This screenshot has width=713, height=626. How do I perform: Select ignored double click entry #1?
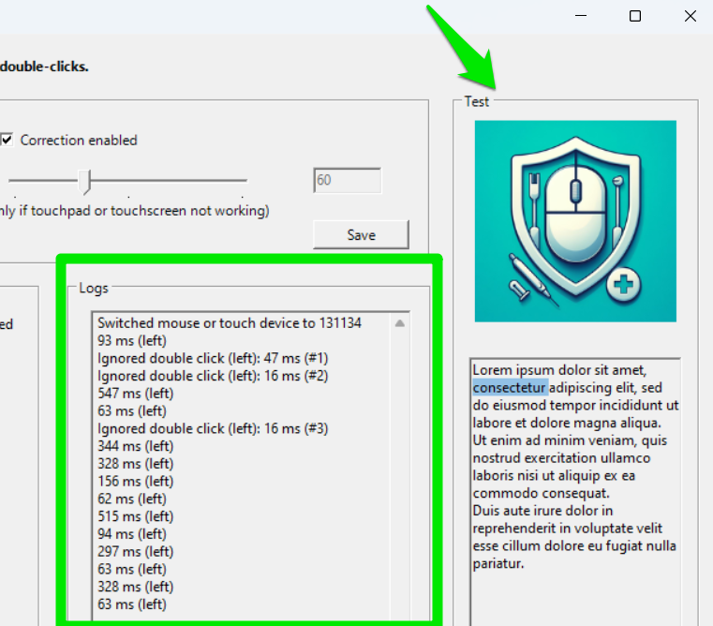(x=213, y=358)
